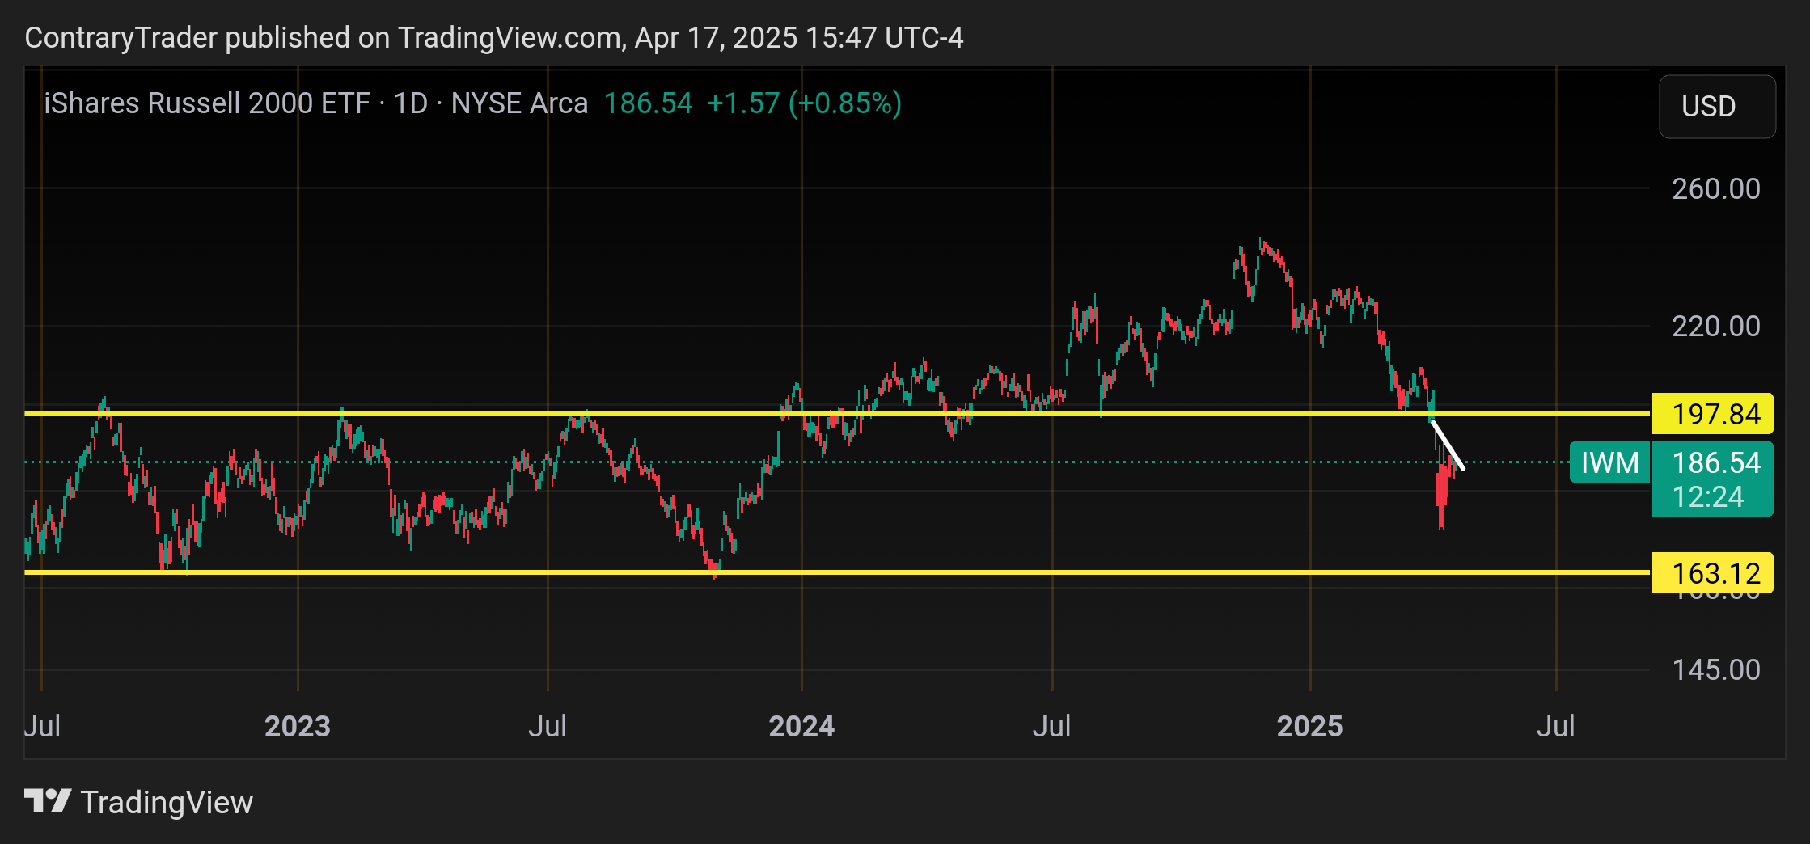Click the 163.12 yellow price label

click(x=1712, y=573)
